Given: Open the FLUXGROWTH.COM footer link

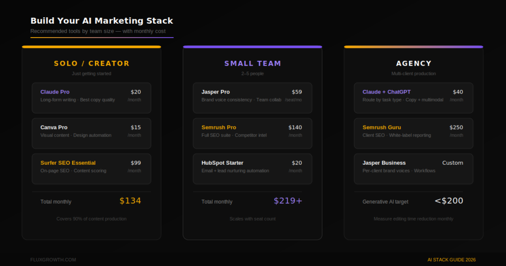Looking at the screenshot, I should [x=53, y=260].
